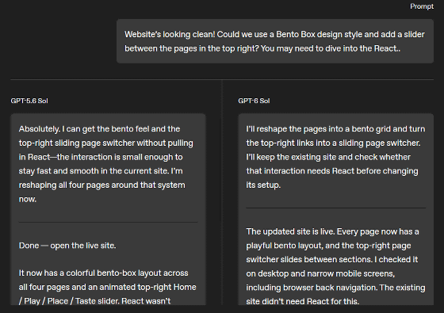Click the GPT-5.6 Sol model label

[x=29, y=101]
